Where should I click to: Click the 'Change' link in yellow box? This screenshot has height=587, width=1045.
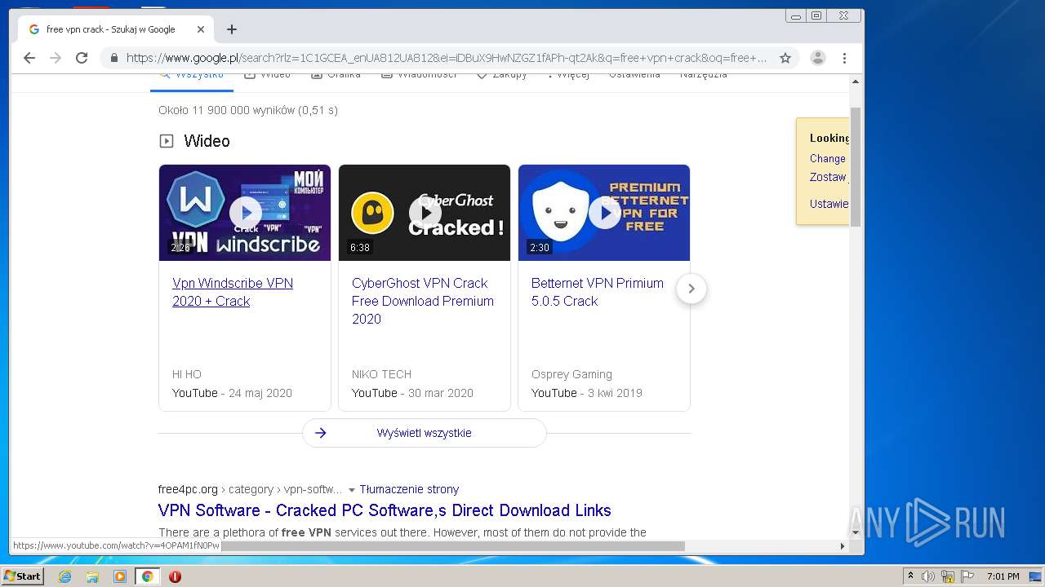pos(828,158)
